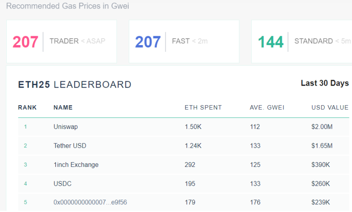Screen dimensions: 352x212
Task: Sort by USD Value column header
Action: pyautogui.click(x=330, y=107)
